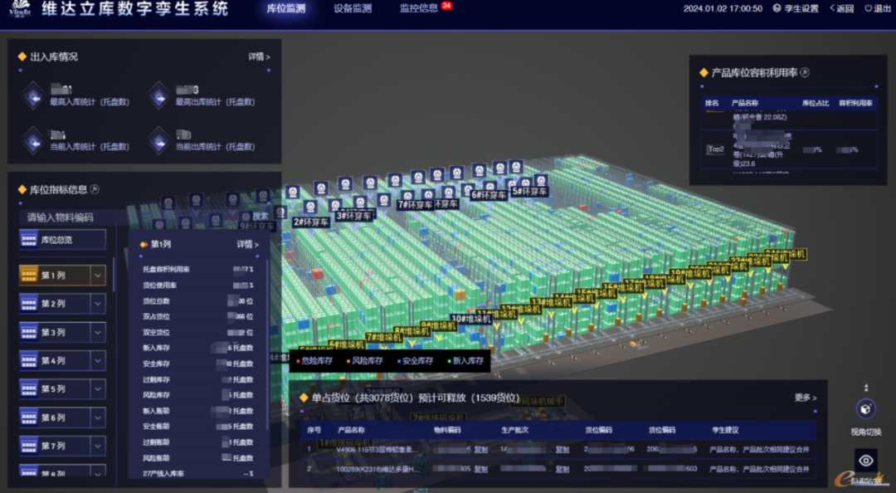Copy 生产批次 in table row 2
The height and width of the screenshot is (493, 896).
[x=562, y=469]
